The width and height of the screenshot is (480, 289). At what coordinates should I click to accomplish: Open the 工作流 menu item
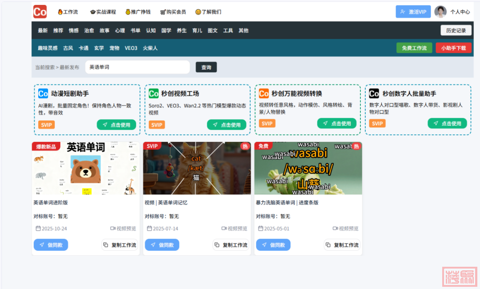(x=68, y=12)
